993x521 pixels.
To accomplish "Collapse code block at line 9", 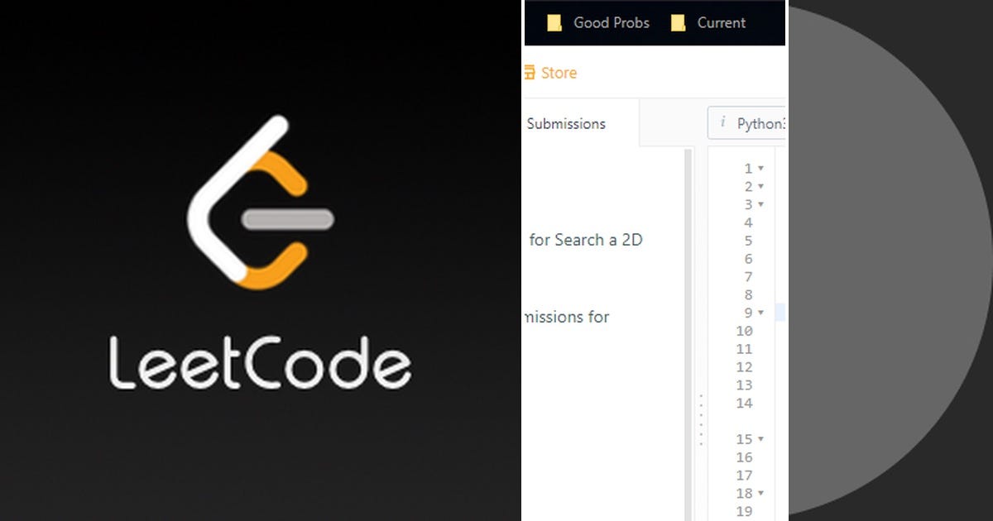I will pyautogui.click(x=760, y=313).
